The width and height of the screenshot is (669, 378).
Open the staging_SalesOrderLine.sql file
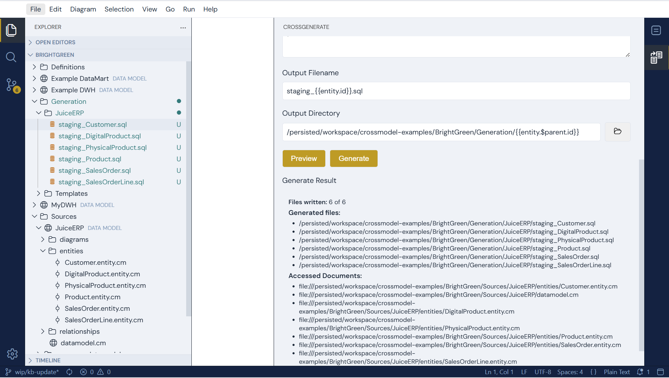coord(101,182)
